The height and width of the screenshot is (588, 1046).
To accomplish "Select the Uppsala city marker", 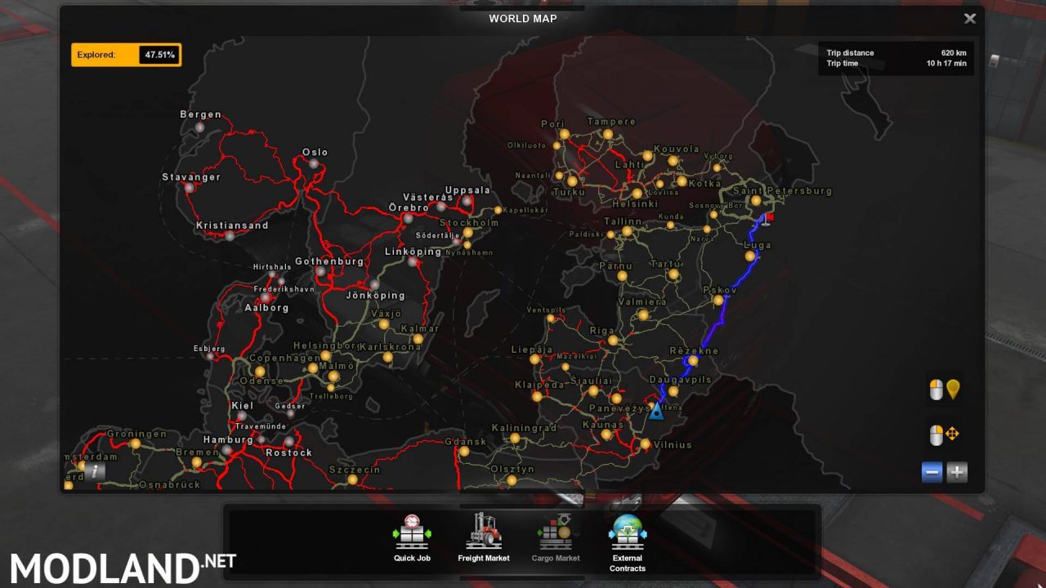I will click(x=467, y=201).
